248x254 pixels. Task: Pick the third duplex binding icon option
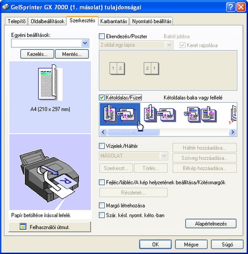[200, 114]
